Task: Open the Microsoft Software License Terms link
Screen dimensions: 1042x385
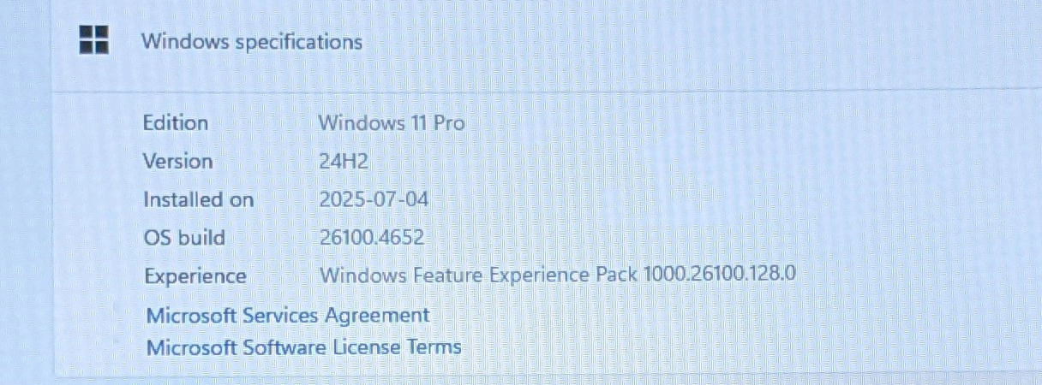Action: coord(303,347)
